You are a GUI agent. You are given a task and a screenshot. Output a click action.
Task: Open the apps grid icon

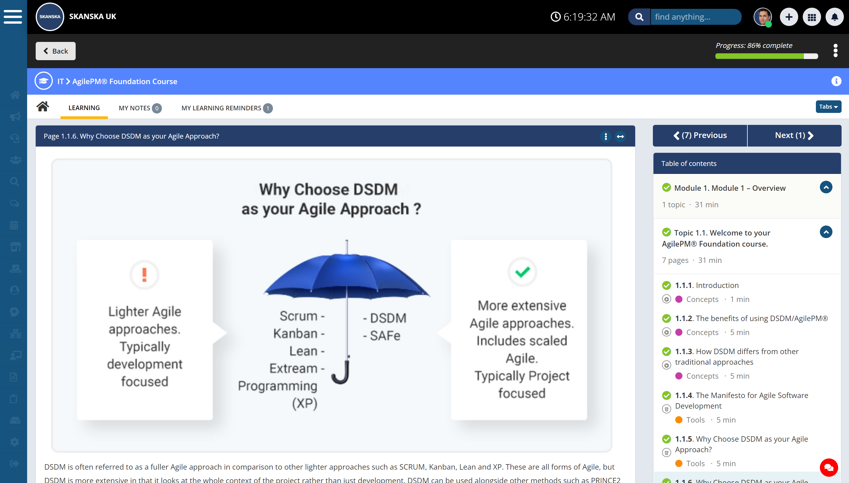[x=812, y=17]
